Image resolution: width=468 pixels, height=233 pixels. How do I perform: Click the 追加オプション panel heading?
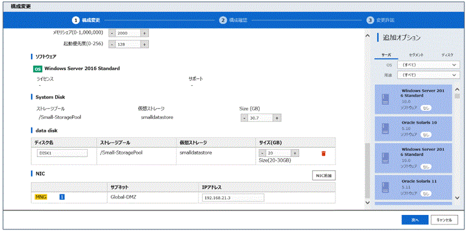[x=401, y=38]
